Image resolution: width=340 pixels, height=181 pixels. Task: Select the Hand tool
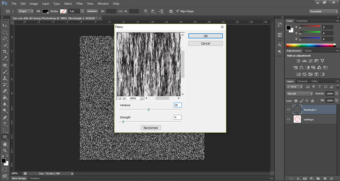click(x=5, y=144)
